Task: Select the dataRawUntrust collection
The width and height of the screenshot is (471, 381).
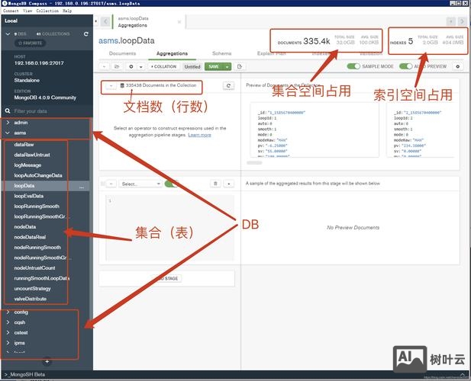Action: [x=32, y=155]
